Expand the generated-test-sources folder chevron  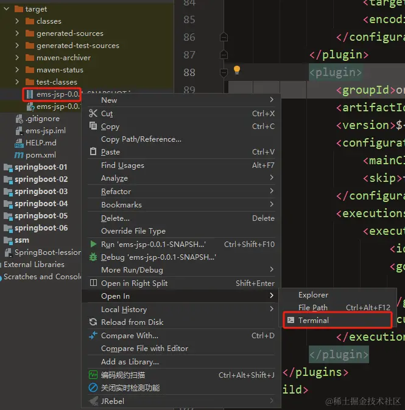coord(17,45)
